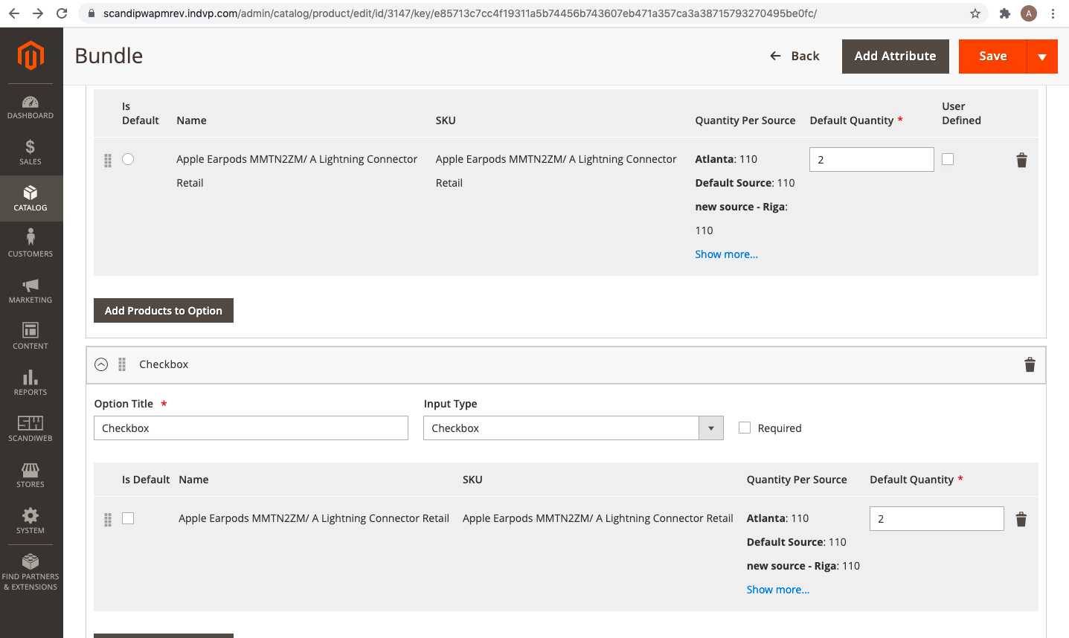This screenshot has height=638, width=1069.
Task: Open the Catalog sidebar menu
Action: [x=31, y=199]
